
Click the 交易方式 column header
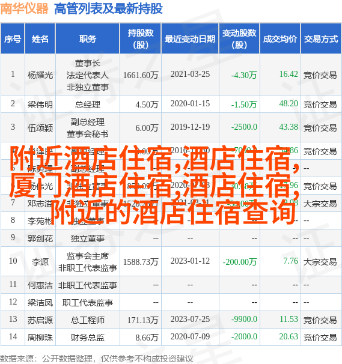click(321, 38)
